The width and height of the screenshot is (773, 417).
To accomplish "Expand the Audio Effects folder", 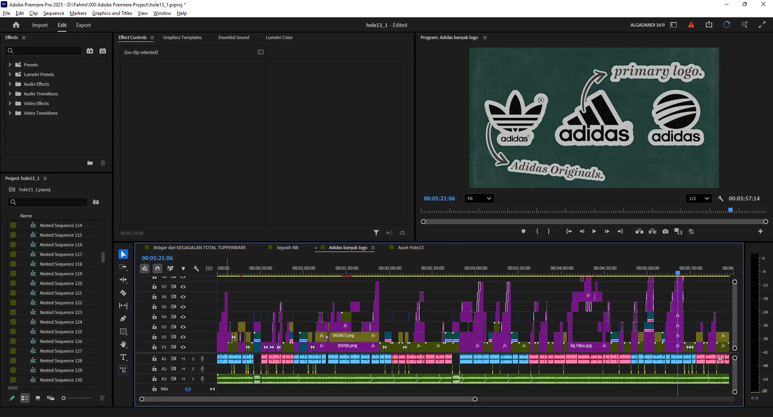I will pos(10,84).
